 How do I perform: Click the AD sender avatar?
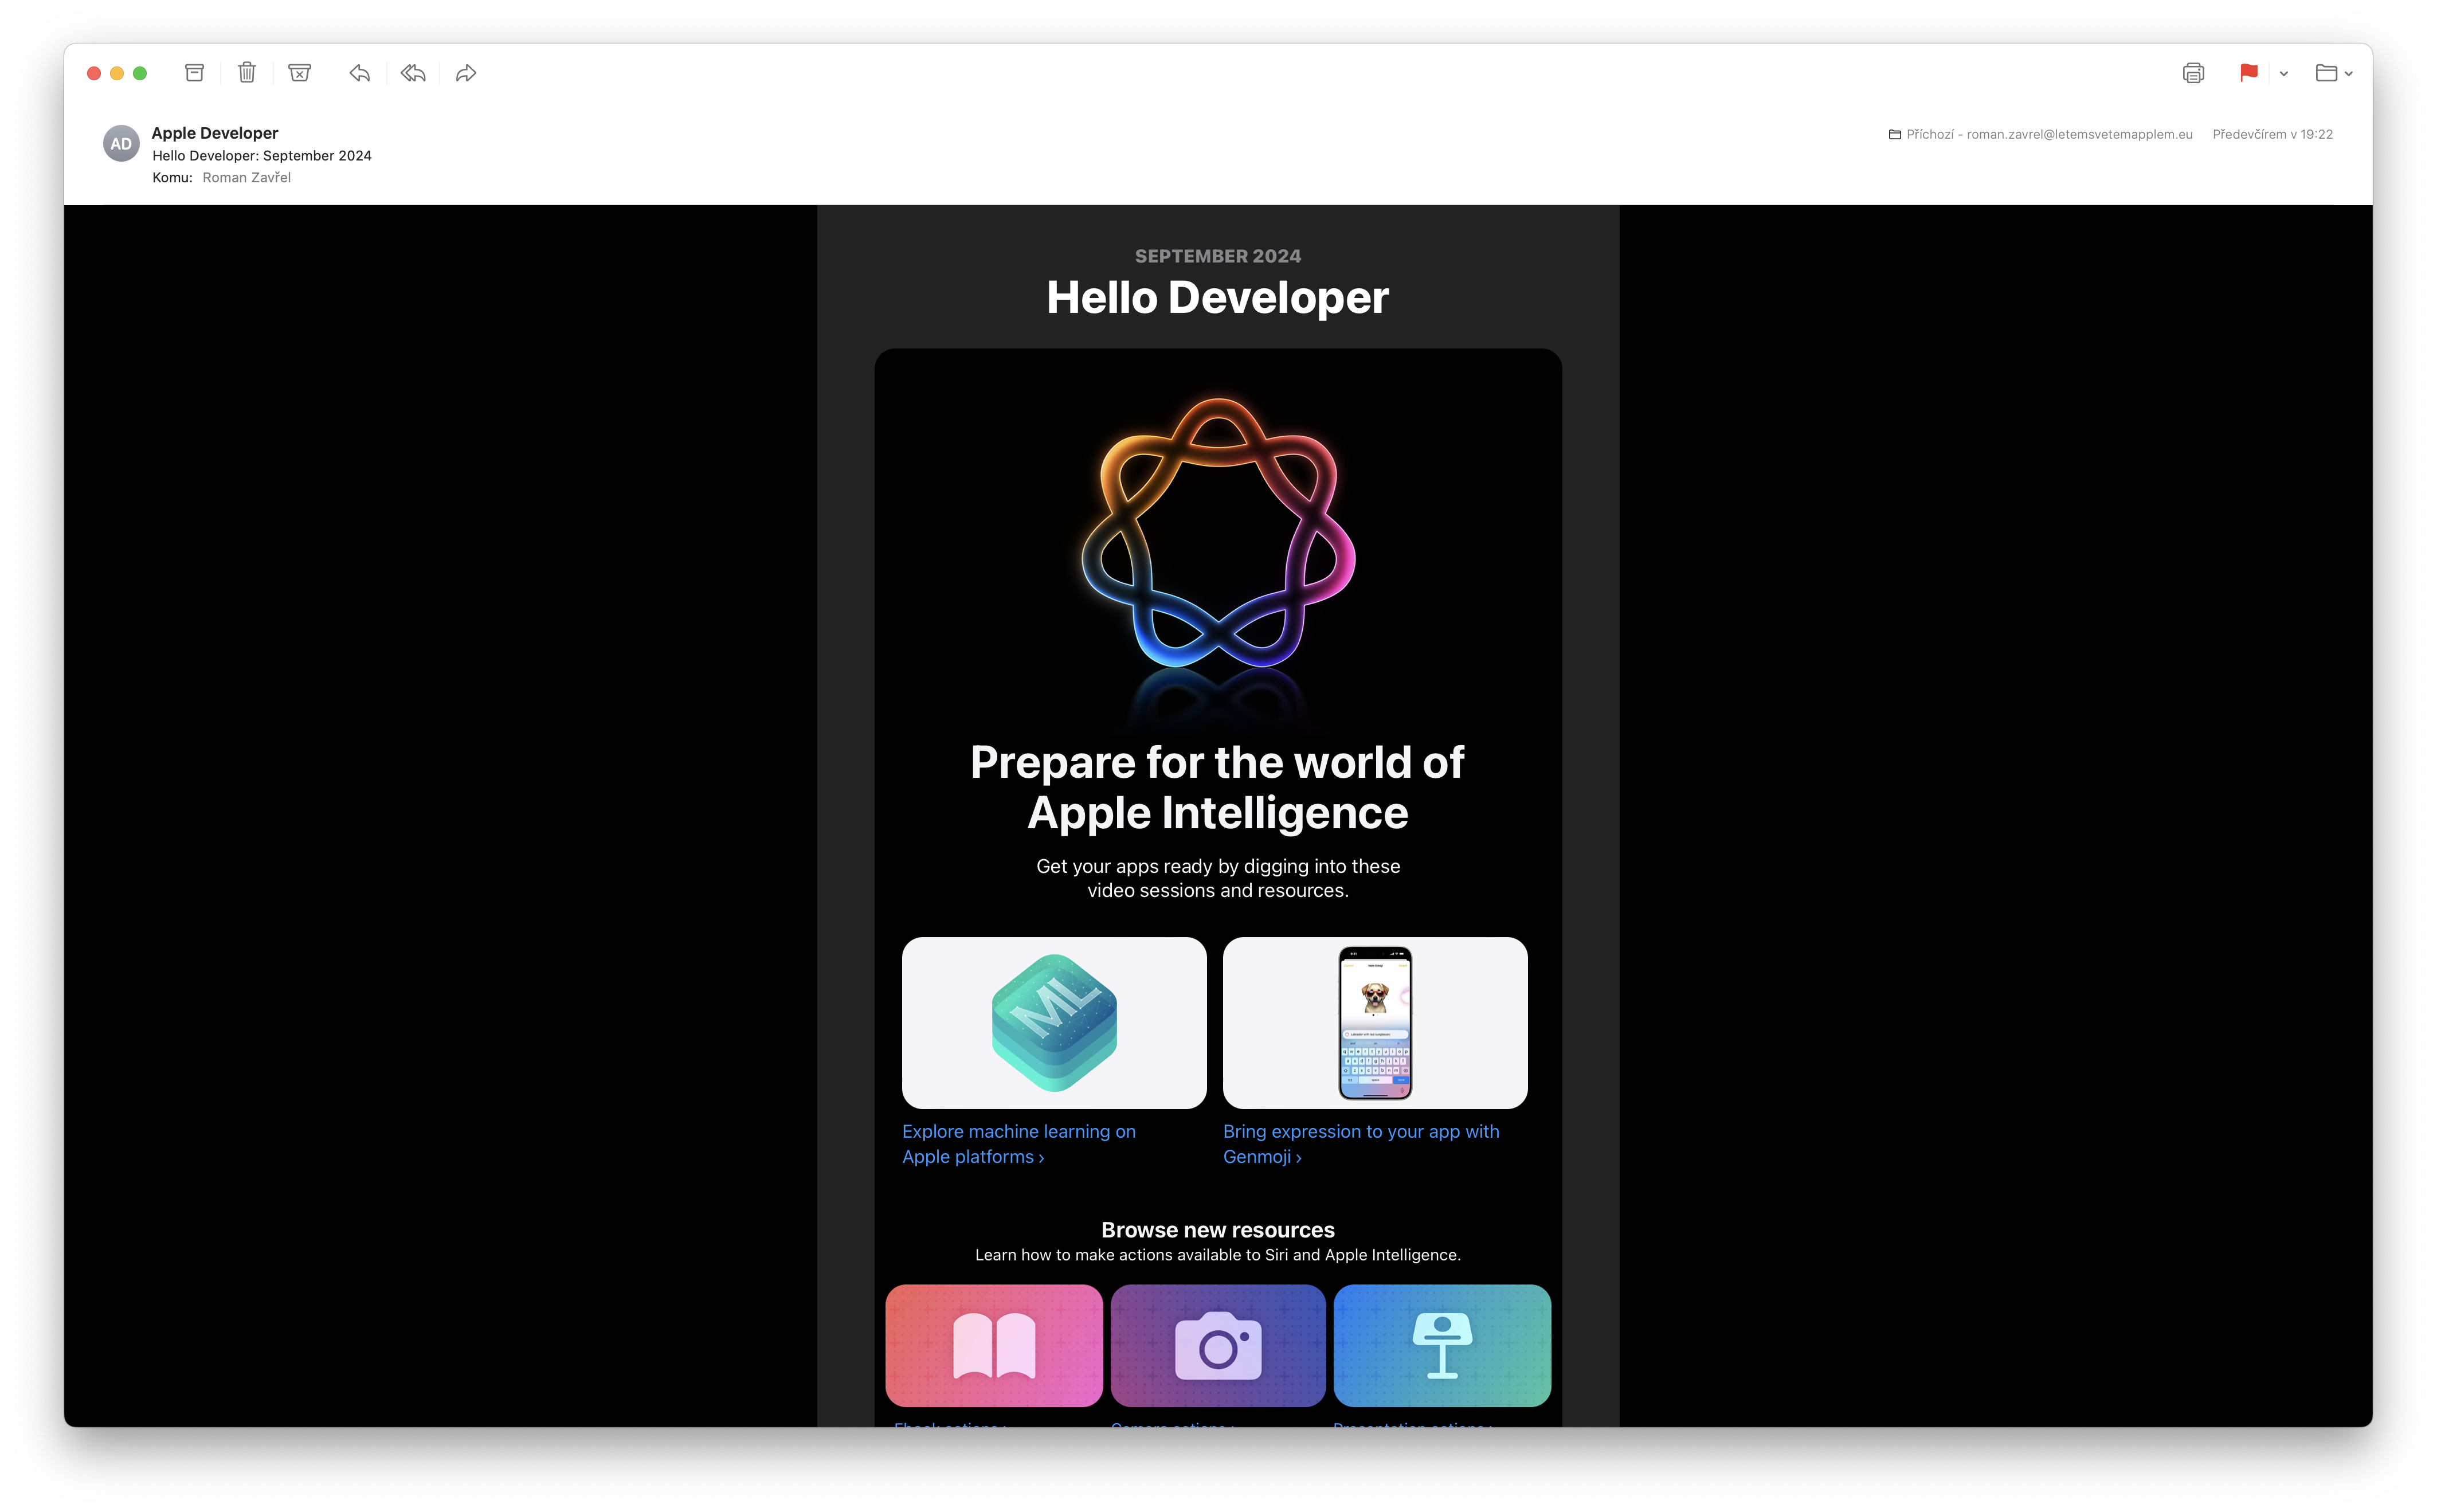[121, 144]
